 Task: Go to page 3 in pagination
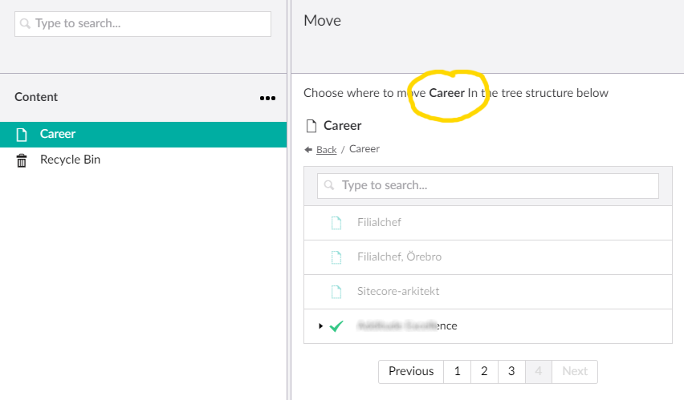click(x=511, y=371)
